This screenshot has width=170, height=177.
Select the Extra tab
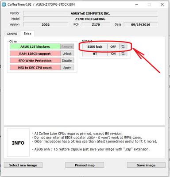27,34
